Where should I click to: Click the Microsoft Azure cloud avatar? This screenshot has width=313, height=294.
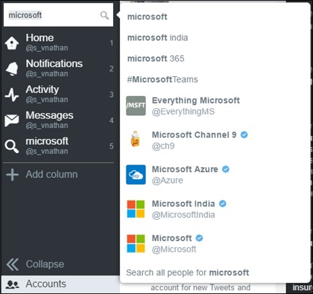[136, 175]
